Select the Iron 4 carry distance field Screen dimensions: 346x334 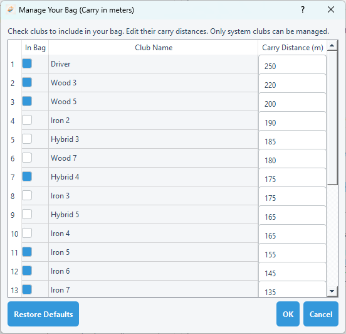point(292,234)
